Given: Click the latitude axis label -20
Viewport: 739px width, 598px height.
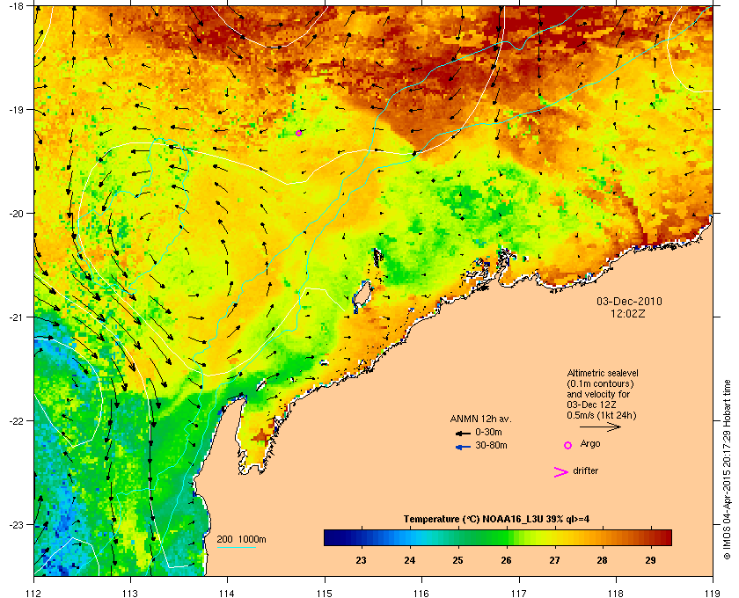Looking at the screenshot, I should 16,214.
